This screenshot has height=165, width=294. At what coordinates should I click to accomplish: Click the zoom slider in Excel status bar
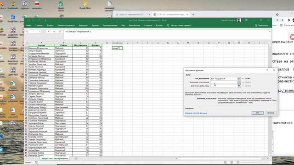pos(252,162)
